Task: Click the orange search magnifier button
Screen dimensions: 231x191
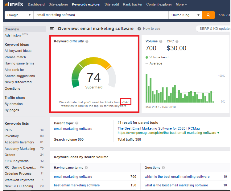Action: 208,15
